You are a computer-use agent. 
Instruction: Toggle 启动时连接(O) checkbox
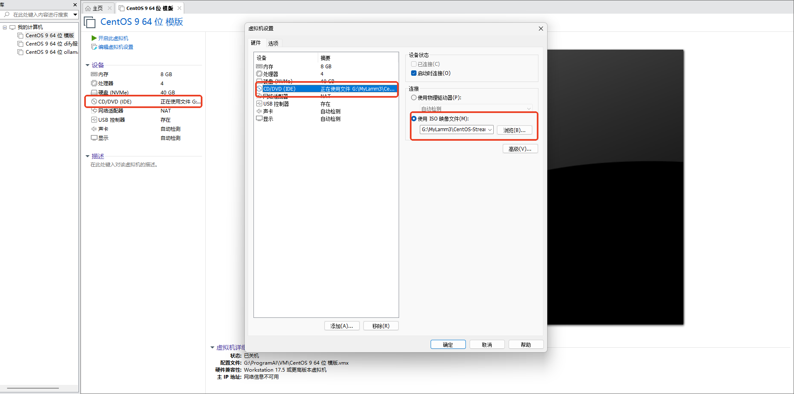tap(414, 73)
